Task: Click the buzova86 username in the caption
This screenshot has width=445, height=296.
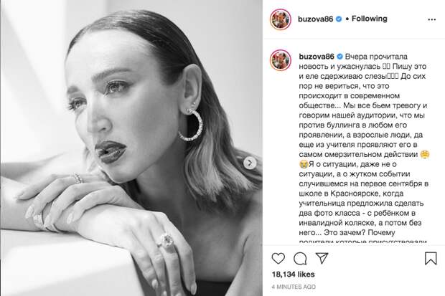Action: coord(317,57)
